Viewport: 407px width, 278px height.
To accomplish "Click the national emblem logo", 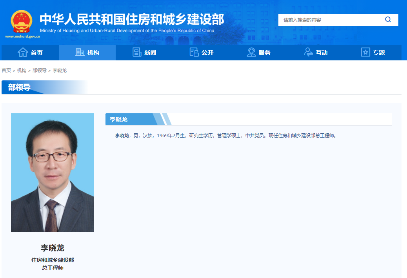I will pos(22,22).
